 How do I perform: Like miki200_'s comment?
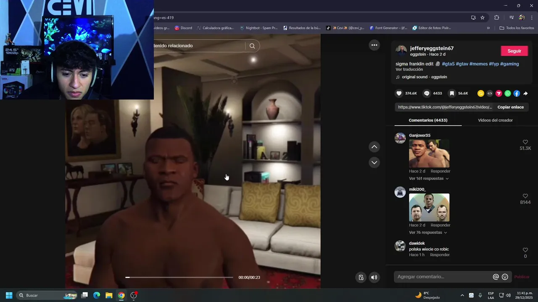[x=525, y=196]
